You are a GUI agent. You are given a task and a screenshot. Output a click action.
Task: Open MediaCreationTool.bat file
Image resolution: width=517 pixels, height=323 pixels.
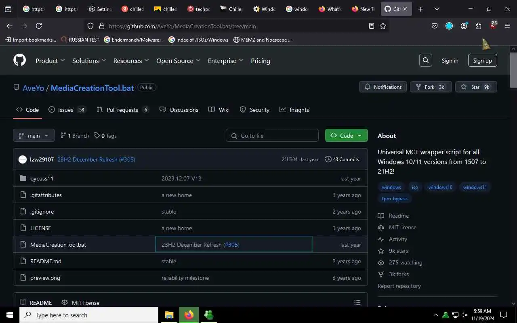[58, 245]
